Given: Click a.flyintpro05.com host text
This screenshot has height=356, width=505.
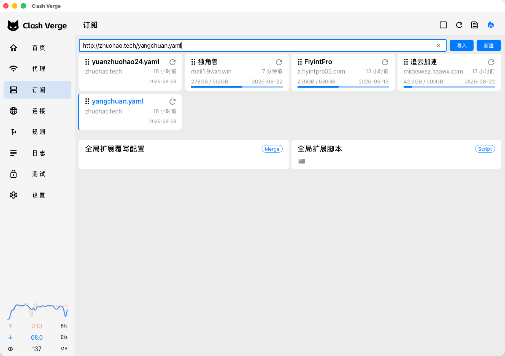Looking at the screenshot, I should 321,72.
